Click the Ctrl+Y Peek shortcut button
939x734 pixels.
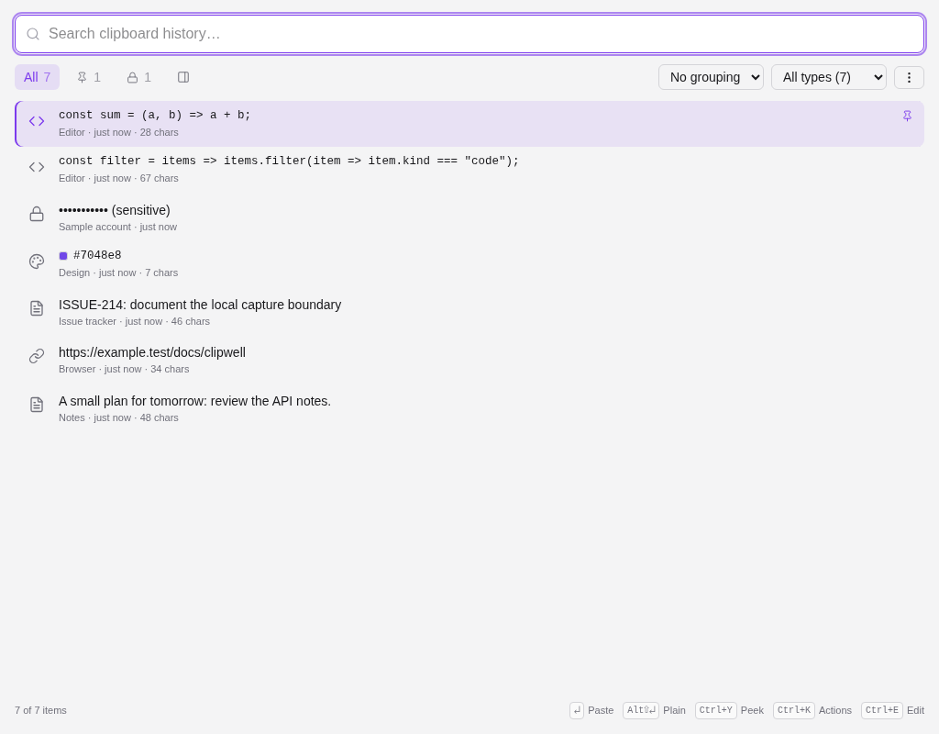[729, 711]
